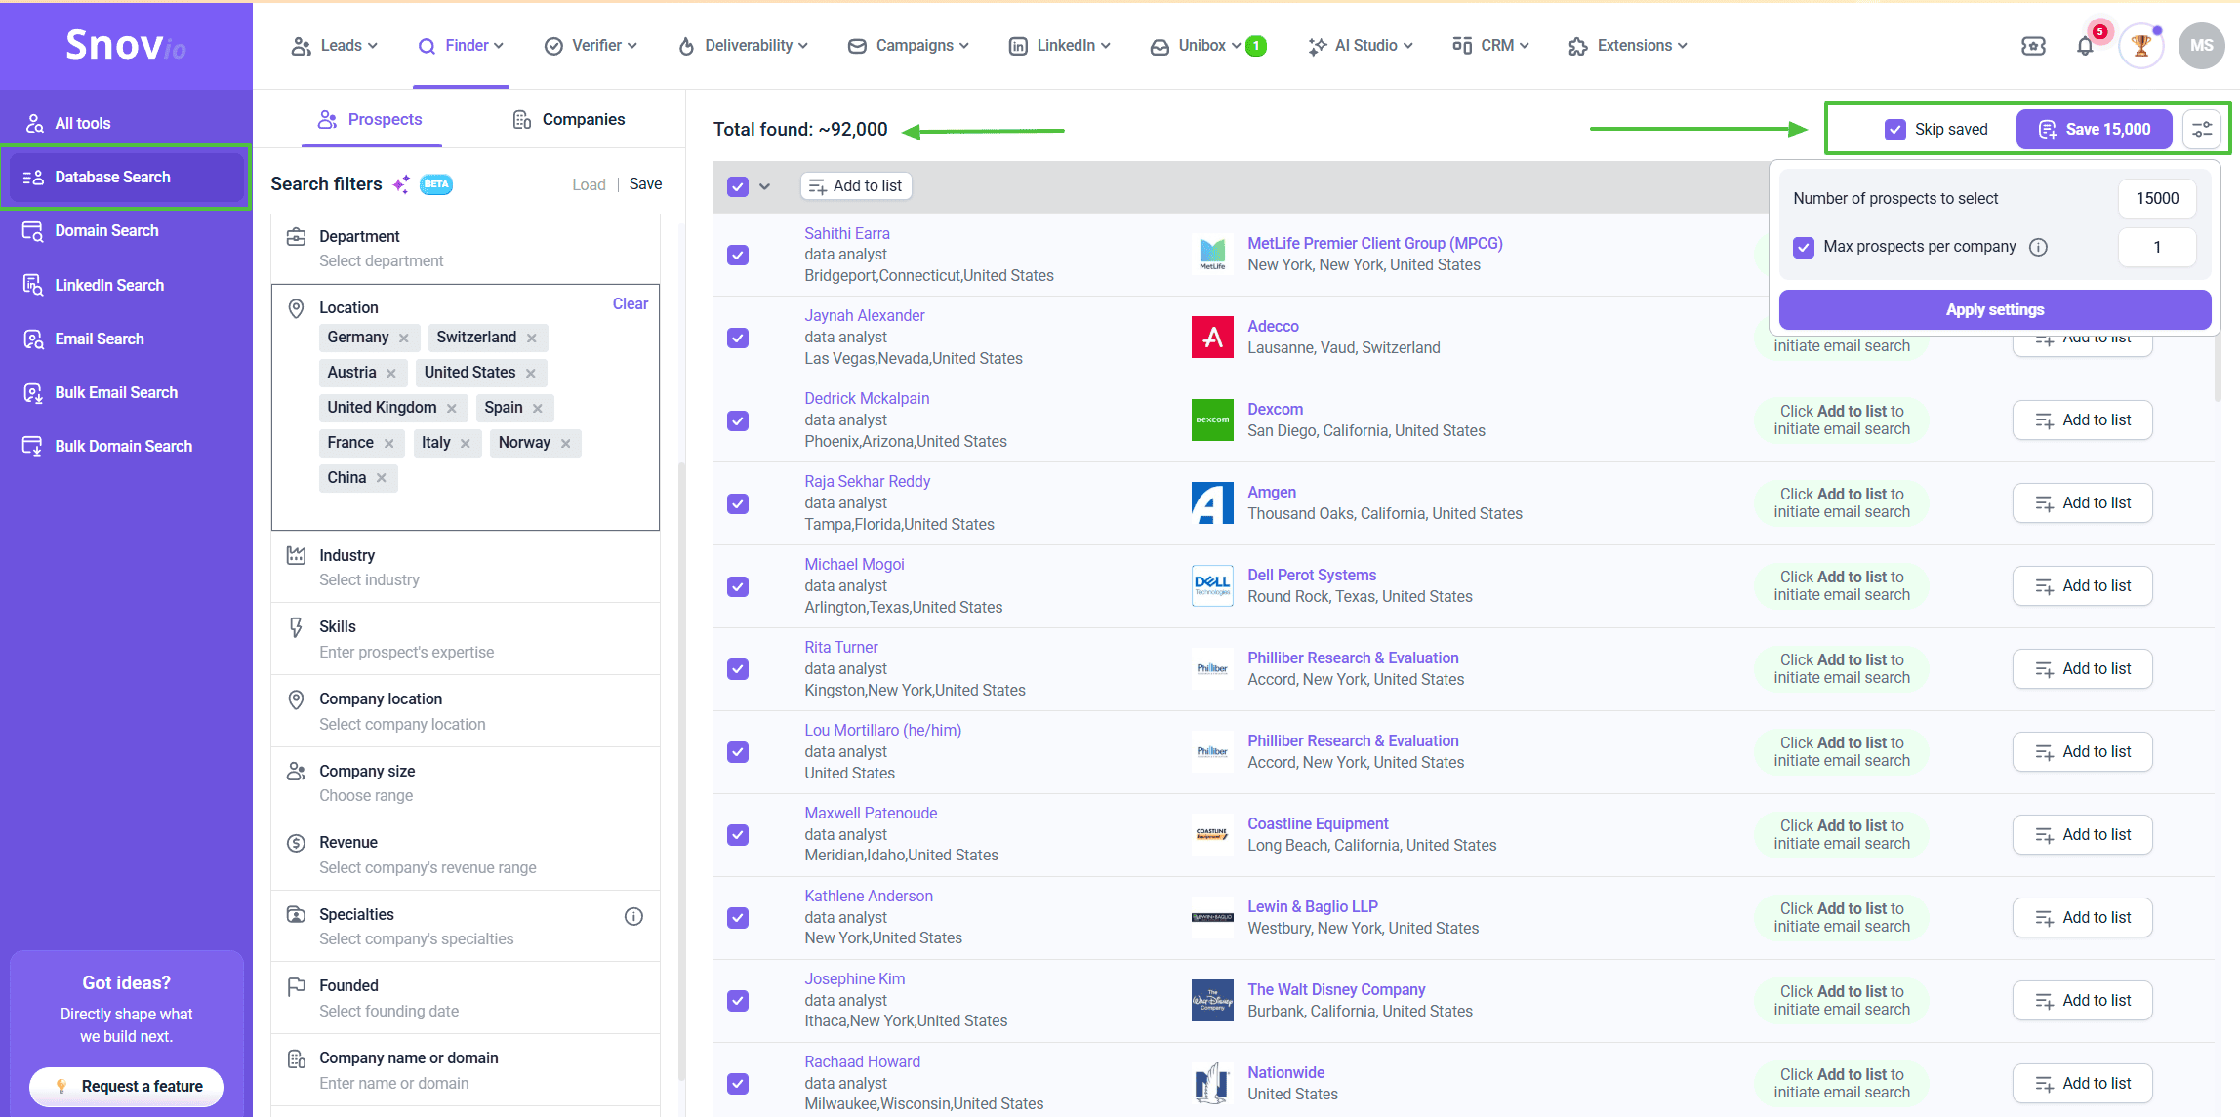Click the MetLife company logo
The width and height of the screenshot is (2240, 1117).
1212,255
